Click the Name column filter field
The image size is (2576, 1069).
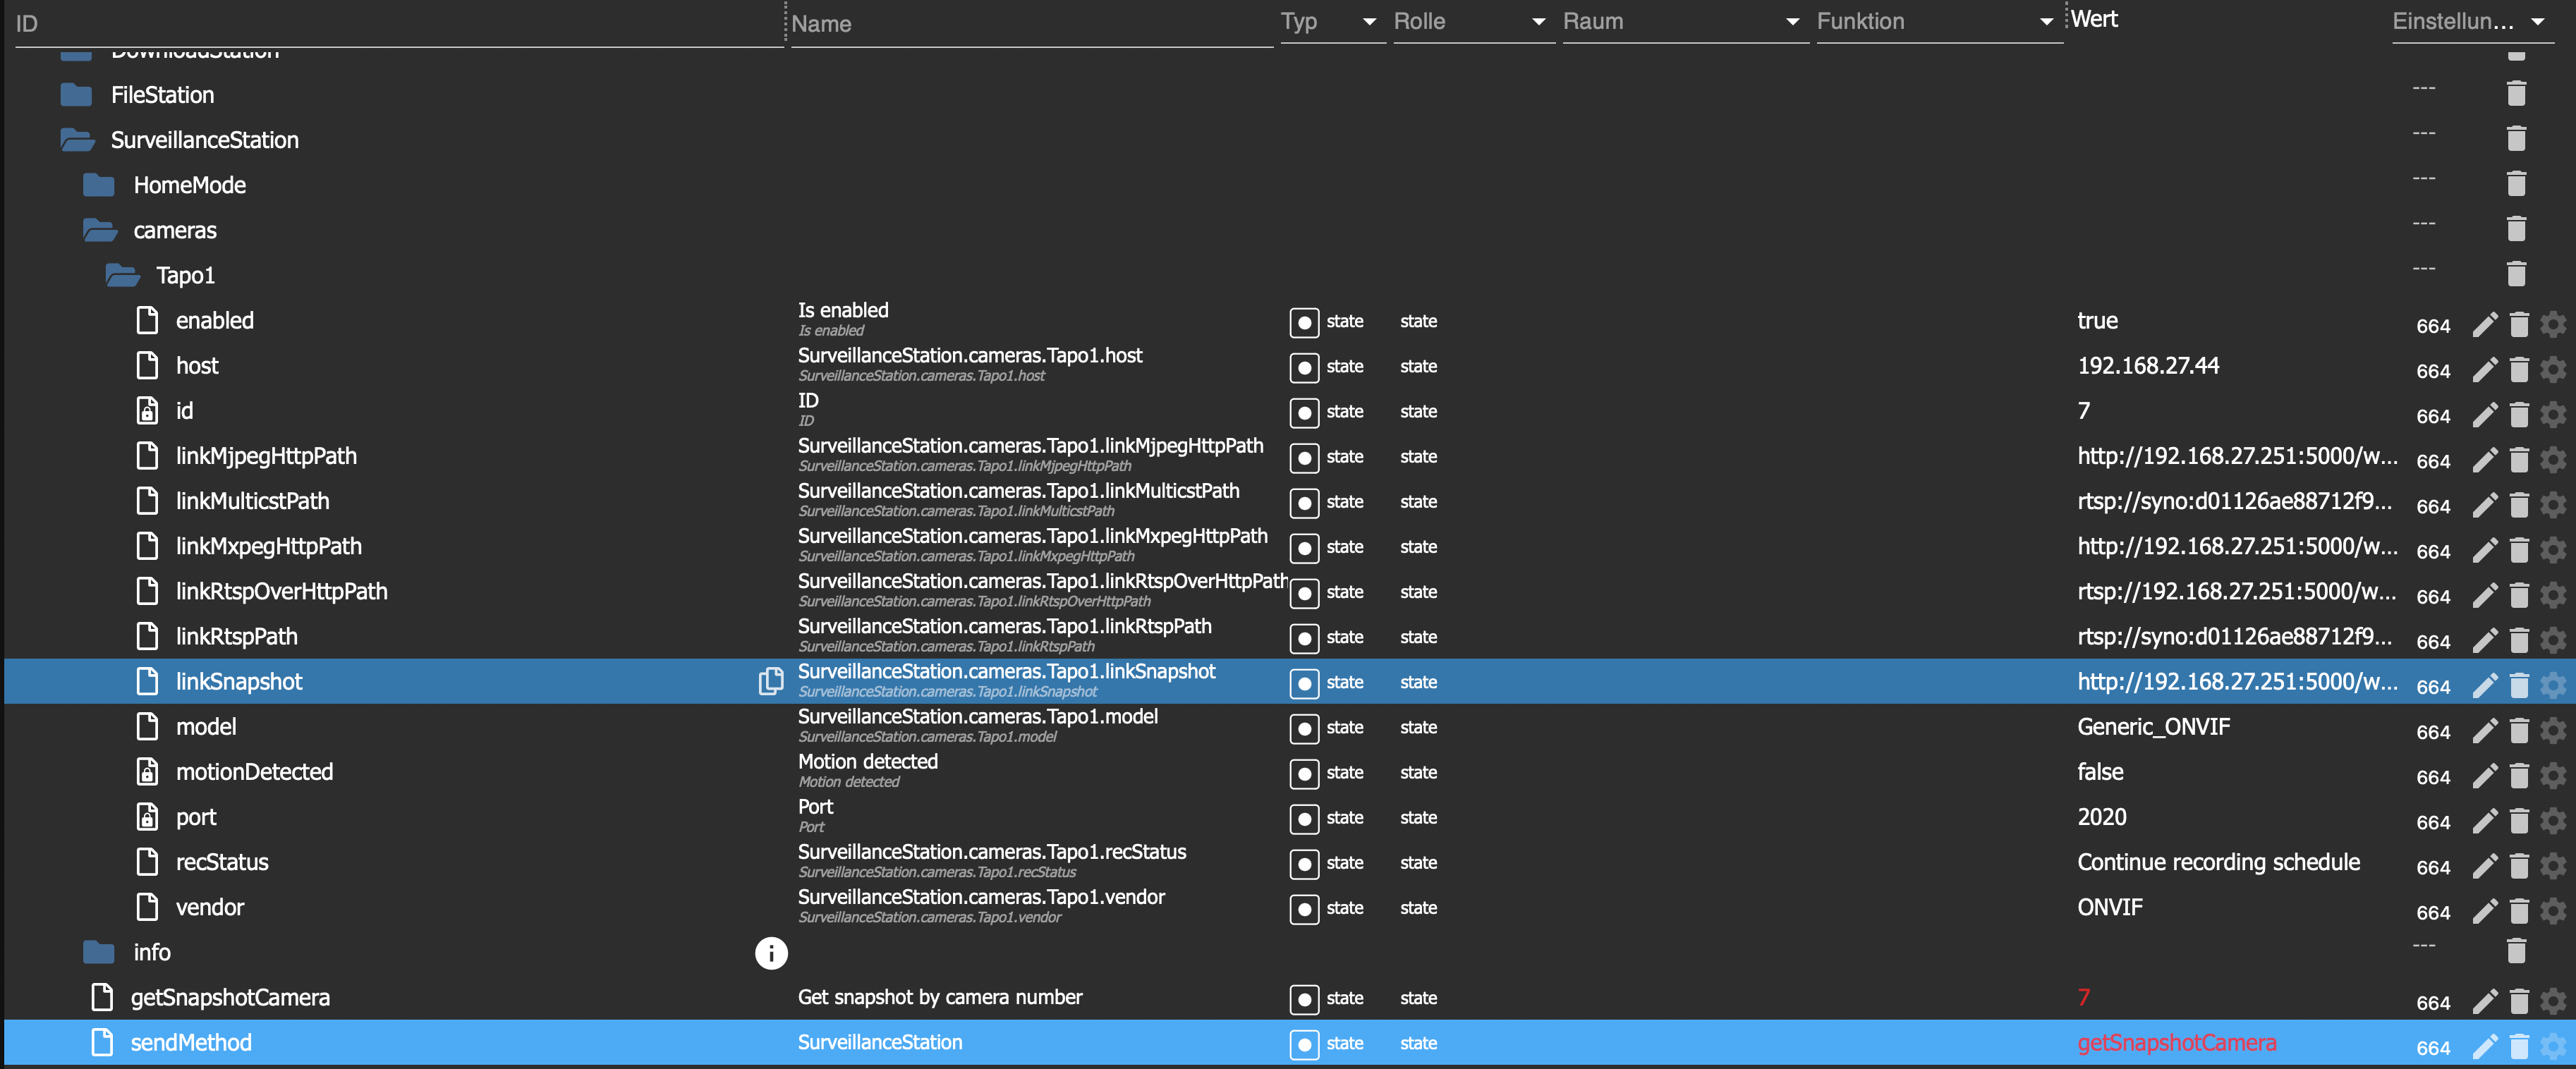(1030, 24)
